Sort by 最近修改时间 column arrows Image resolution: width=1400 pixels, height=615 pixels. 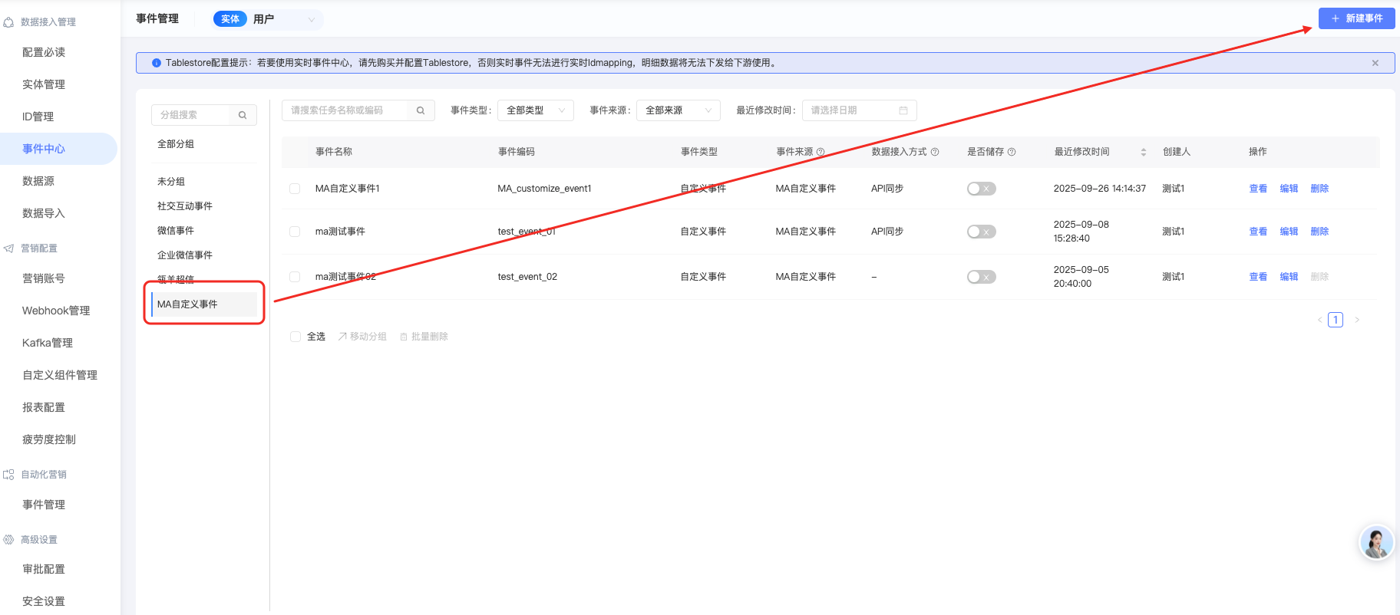(x=1144, y=152)
